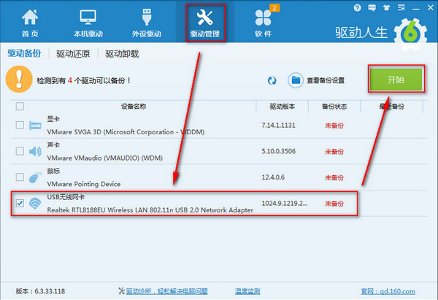Screen dimensions: 438x300
Task: Click the green 开始 button
Action: coord(396,80)
